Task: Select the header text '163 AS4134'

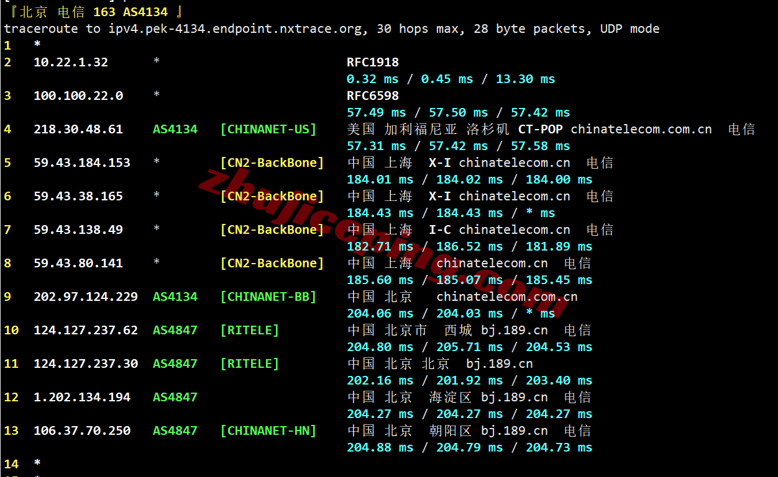Action: click(x=130, y=12)
